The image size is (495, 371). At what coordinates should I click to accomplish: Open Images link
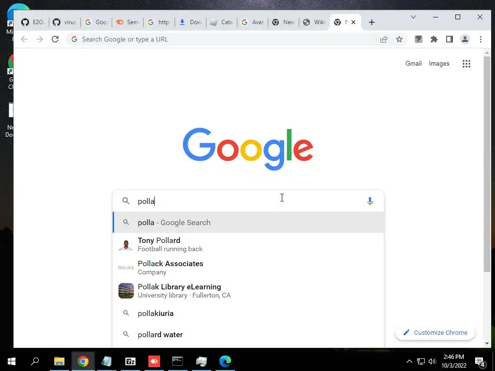point(439,63)
